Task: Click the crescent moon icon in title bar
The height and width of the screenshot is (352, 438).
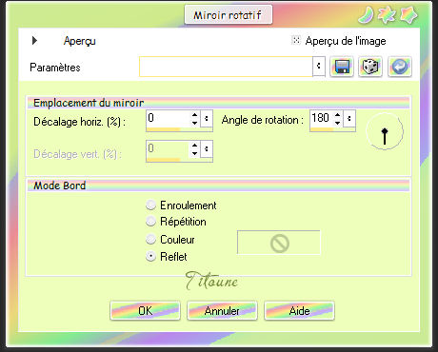Action: coord(367,15)
